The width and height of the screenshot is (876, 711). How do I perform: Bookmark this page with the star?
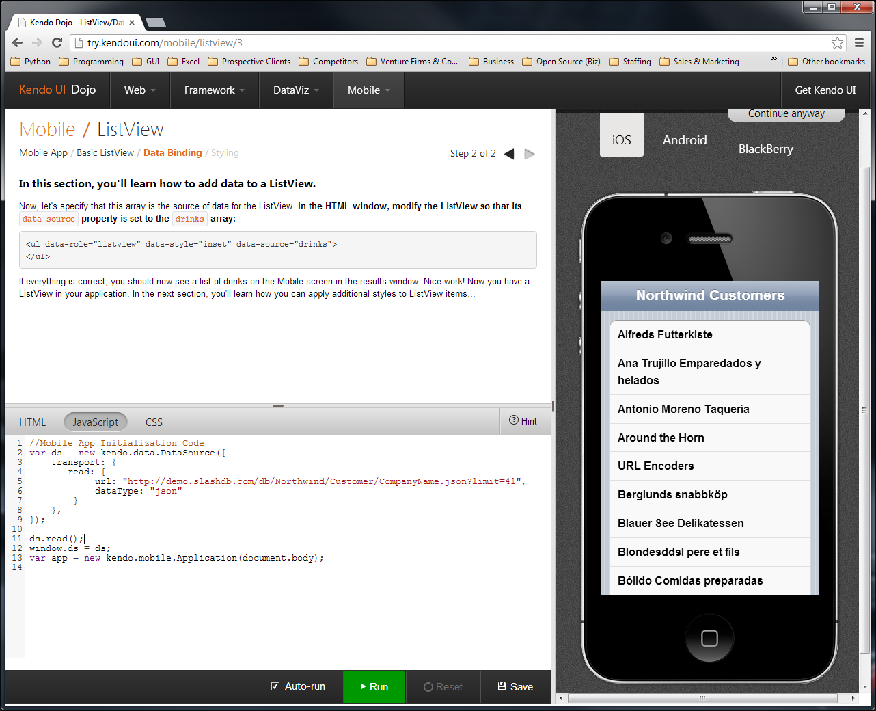point(838,42)
